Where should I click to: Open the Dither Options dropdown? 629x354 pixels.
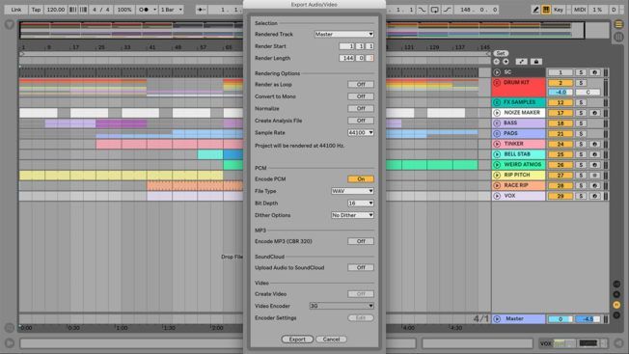coord(353,215)
